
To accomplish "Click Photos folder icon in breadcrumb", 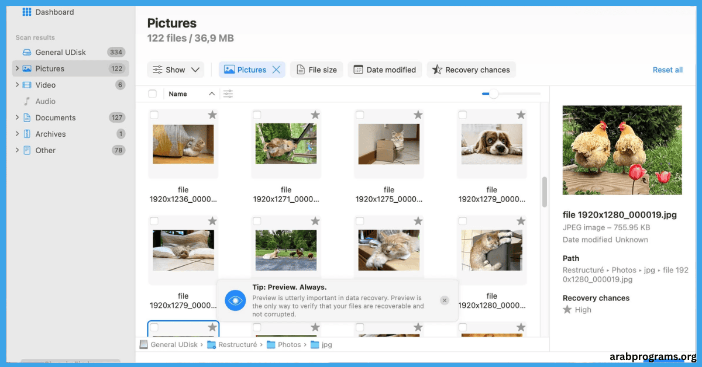I will [271, 345].
